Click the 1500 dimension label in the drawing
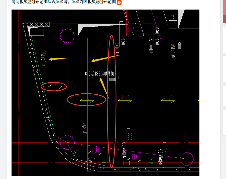 click(x=166, y=148)
